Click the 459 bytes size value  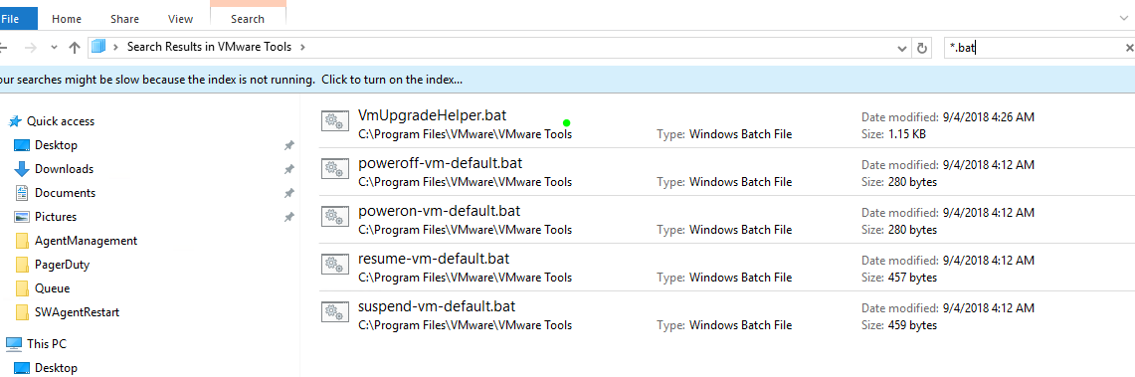coord(912,325)
